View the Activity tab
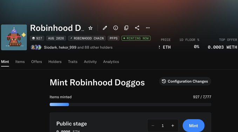238x132 pixels. click(90, 62)
